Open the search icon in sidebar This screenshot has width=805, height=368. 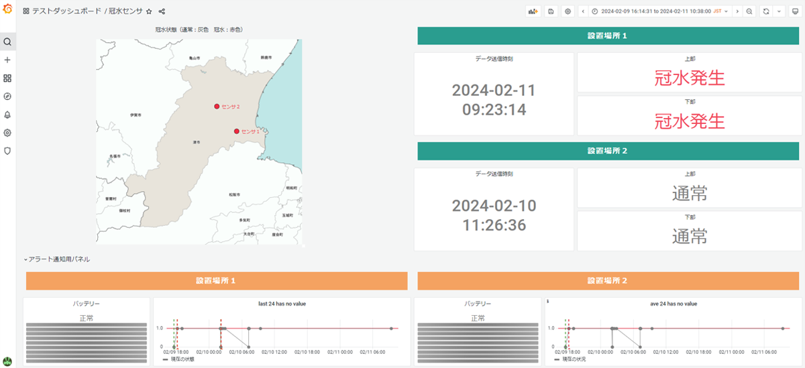(x=7, y=42)
